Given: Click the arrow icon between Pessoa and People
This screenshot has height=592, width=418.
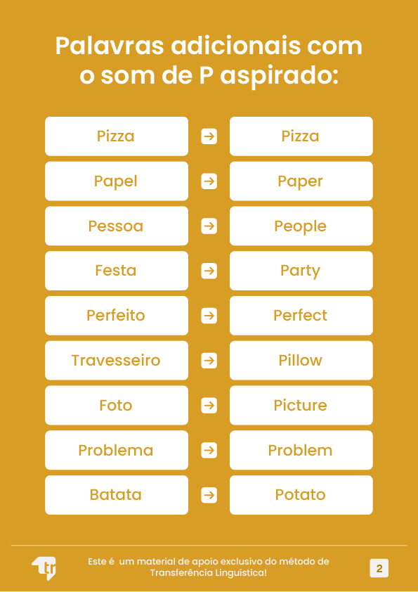Looking at the screenshot, I should 209,226.
